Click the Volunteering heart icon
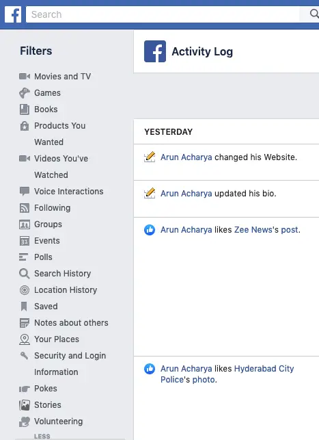319x440 pixels. point(25,422)
